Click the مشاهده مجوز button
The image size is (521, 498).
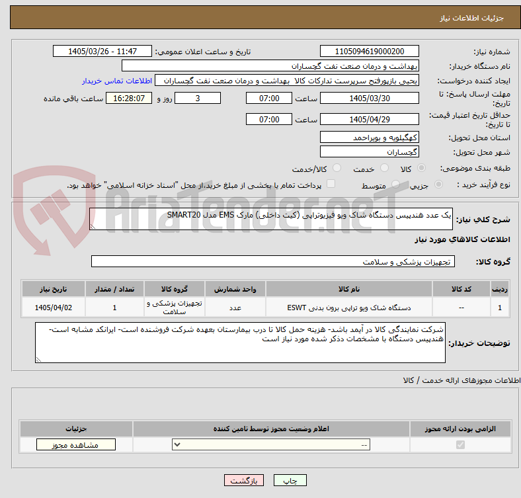[76, 445]
